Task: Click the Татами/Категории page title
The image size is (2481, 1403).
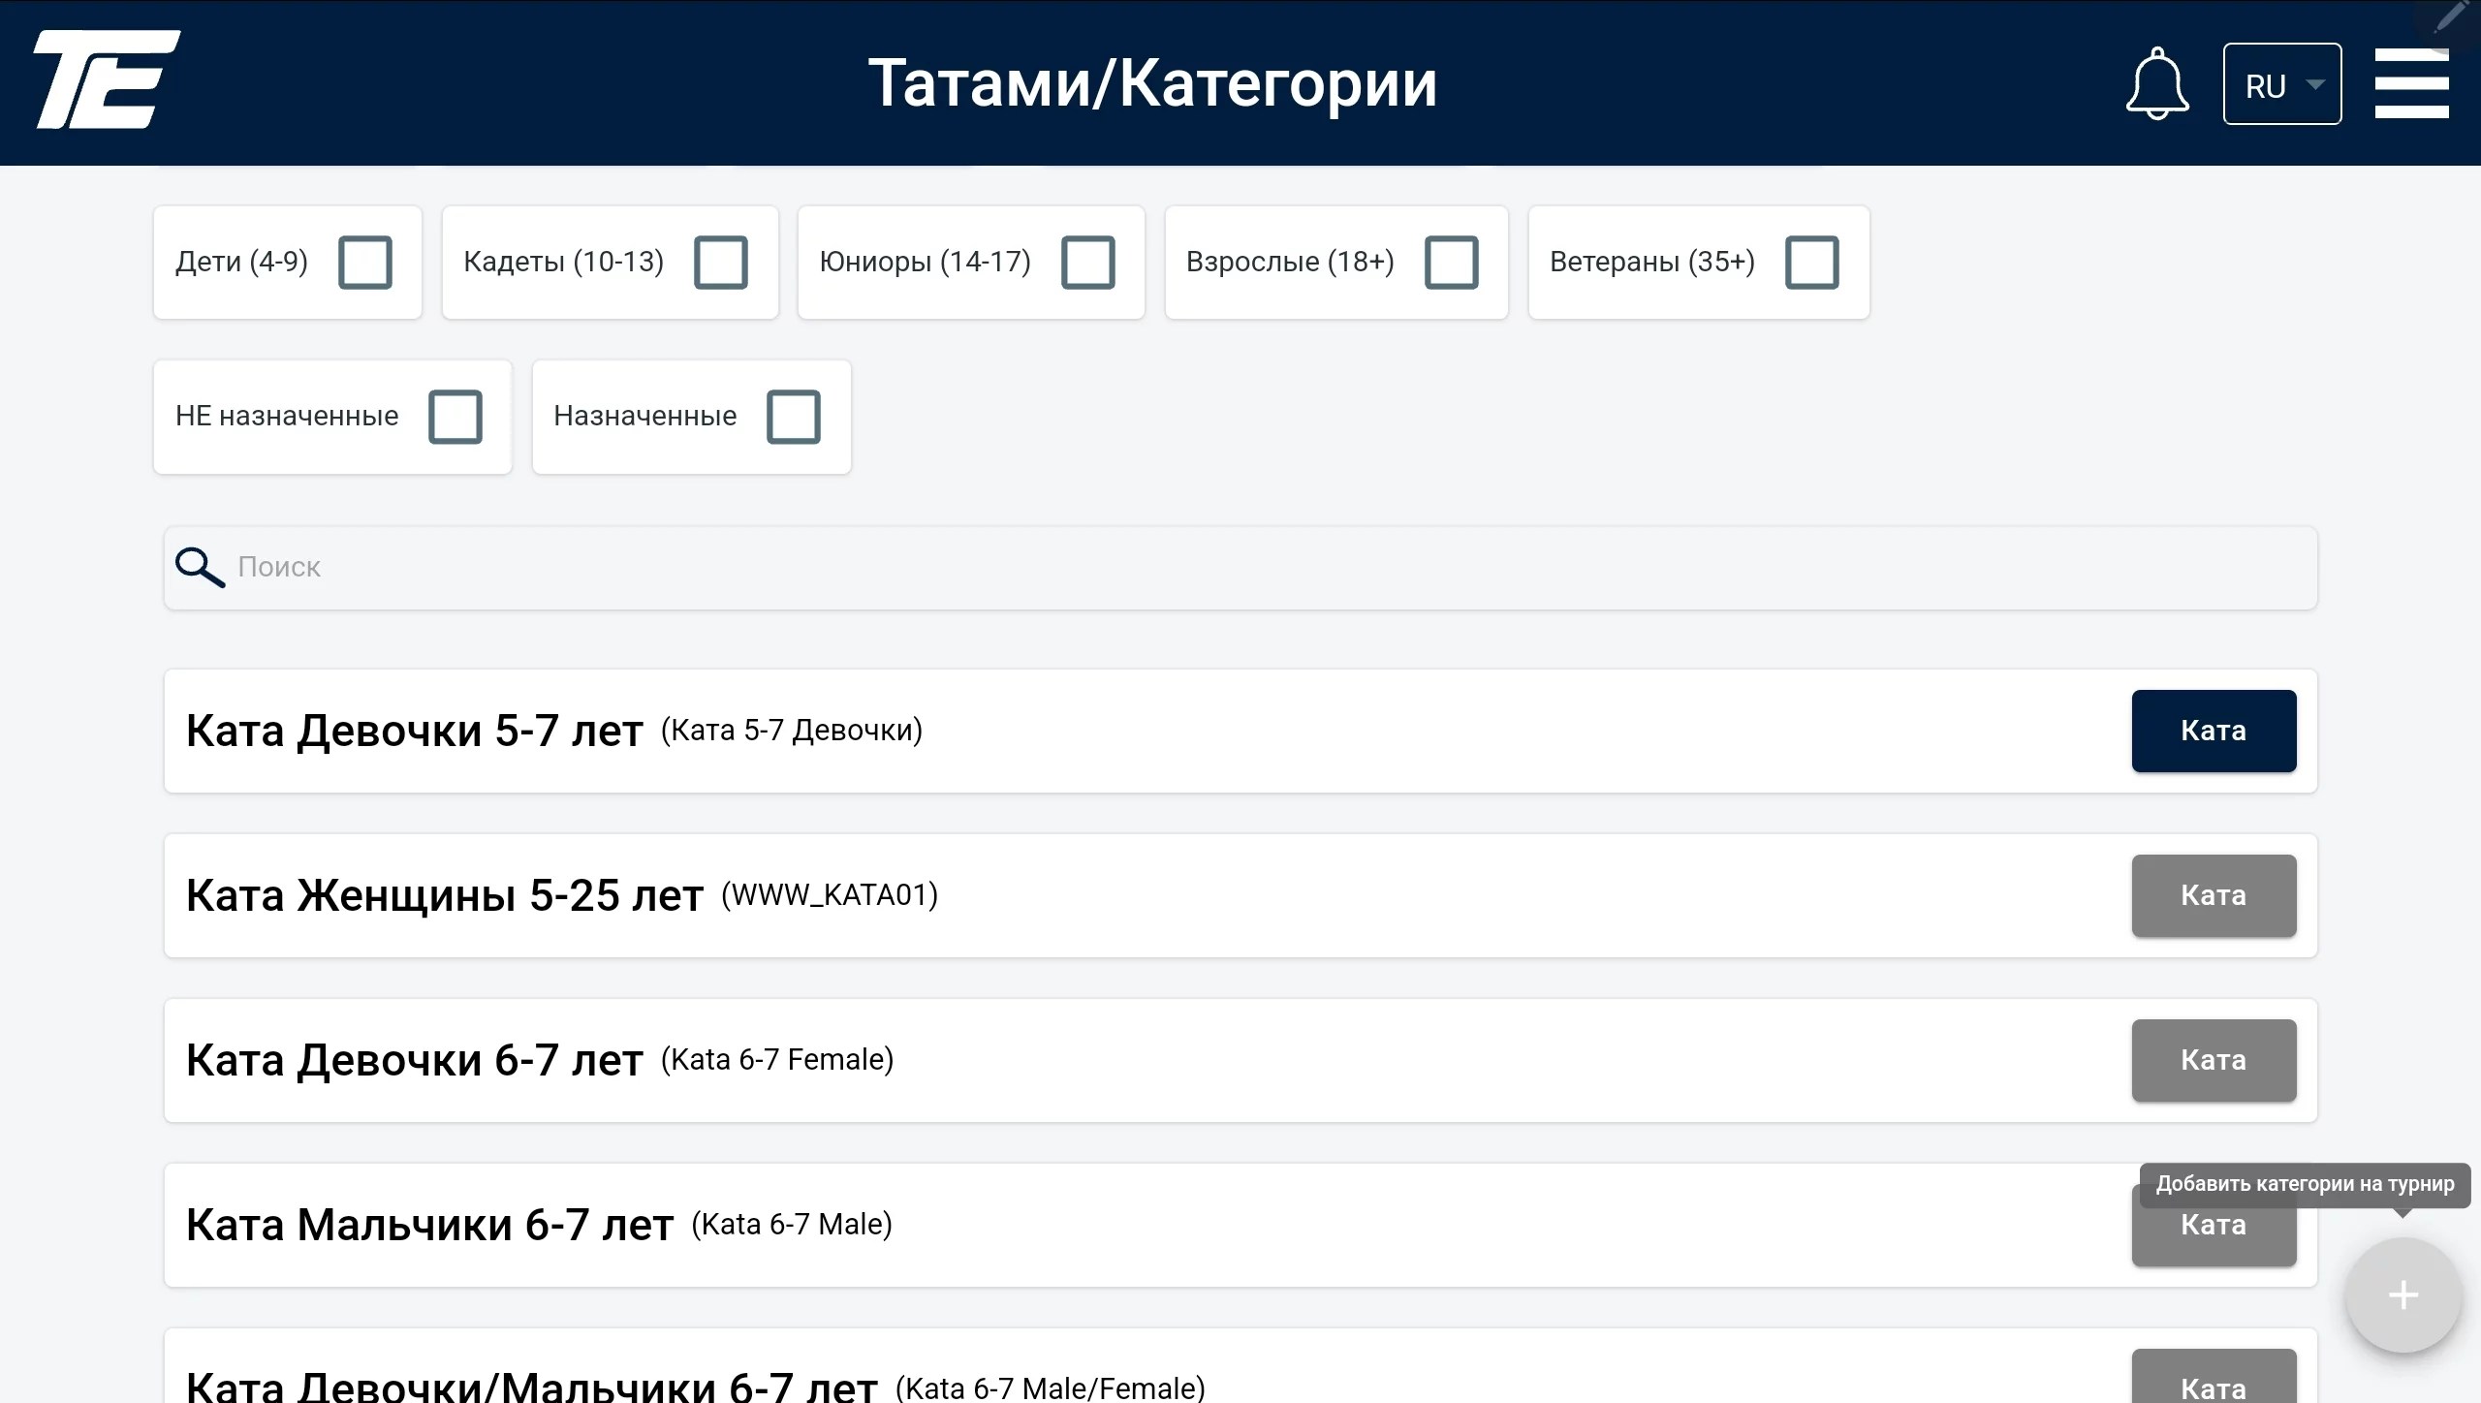Action: point(1152,83)
